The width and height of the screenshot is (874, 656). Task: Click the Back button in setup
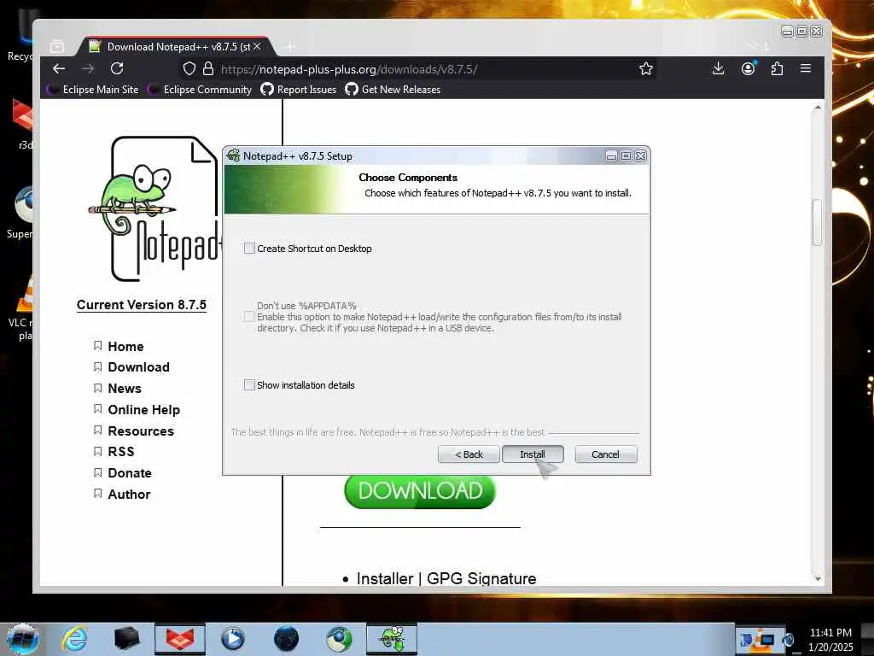click(469, 454)
